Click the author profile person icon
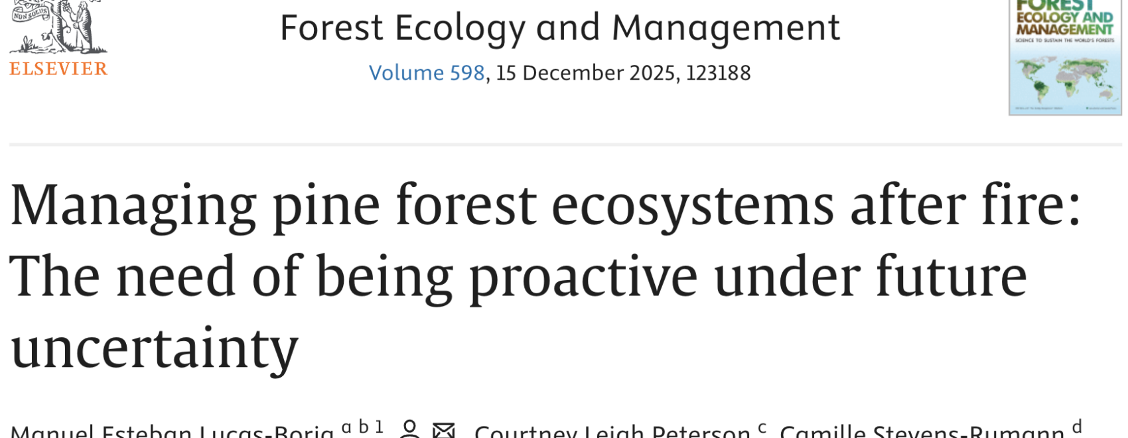The width and height of the screenshot is (1128, 438). [x=410, y=430]
